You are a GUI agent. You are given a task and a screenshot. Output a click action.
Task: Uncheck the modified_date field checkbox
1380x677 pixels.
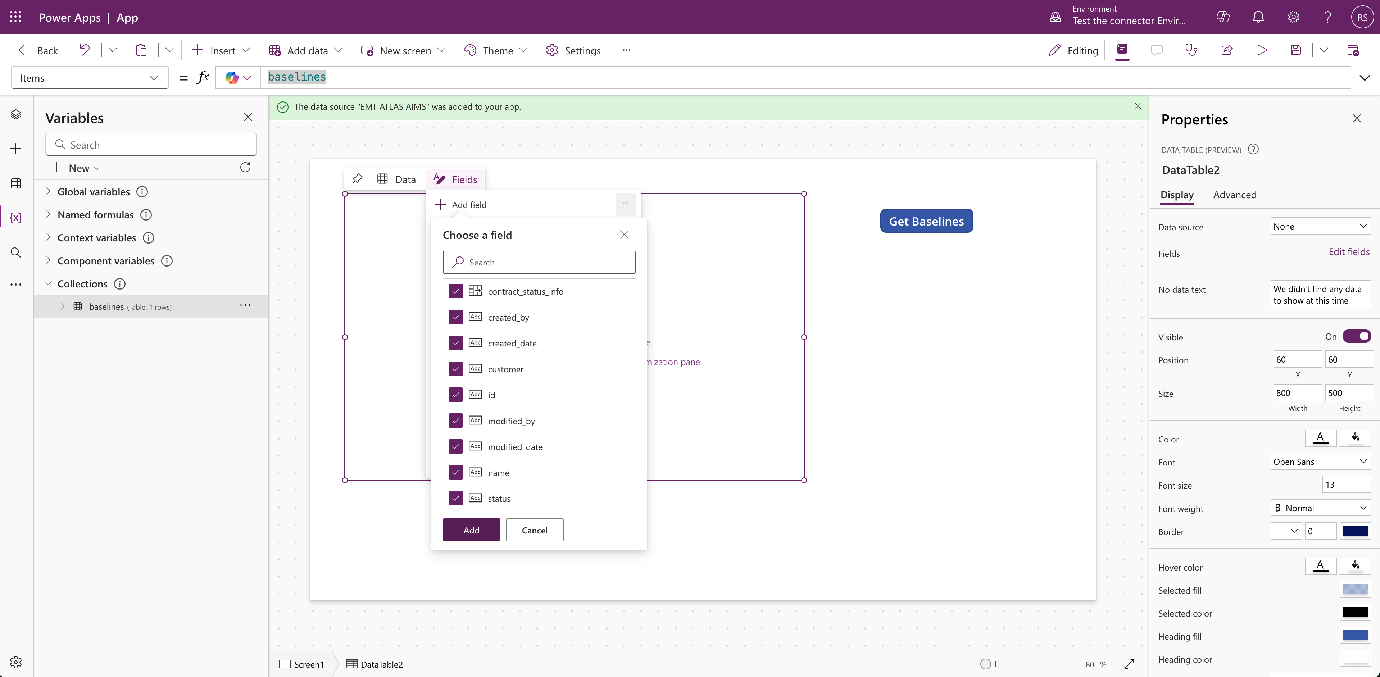point(455,447)
